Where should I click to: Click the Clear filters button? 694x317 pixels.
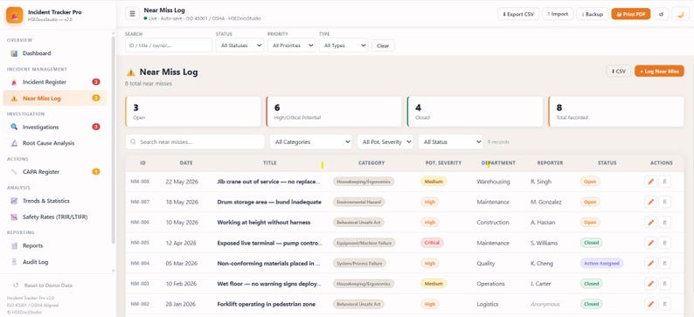tap(383, 45)
